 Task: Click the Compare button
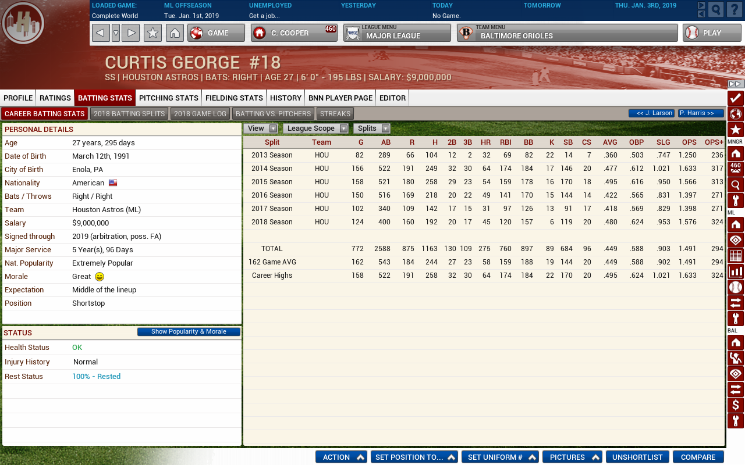coord(698,457)
